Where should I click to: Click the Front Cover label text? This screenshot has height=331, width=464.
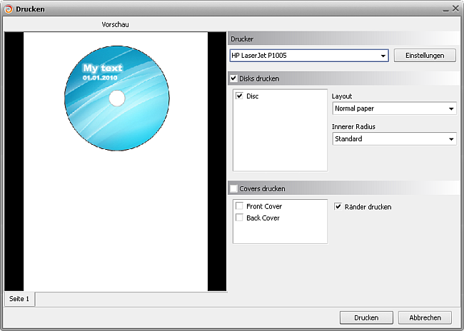click(264, 206)
